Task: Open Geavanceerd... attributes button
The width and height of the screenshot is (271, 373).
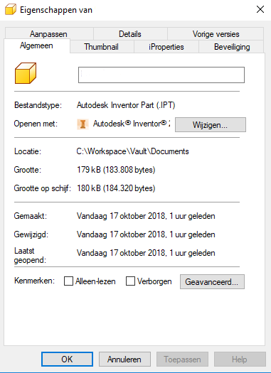Action: (212, 282)
